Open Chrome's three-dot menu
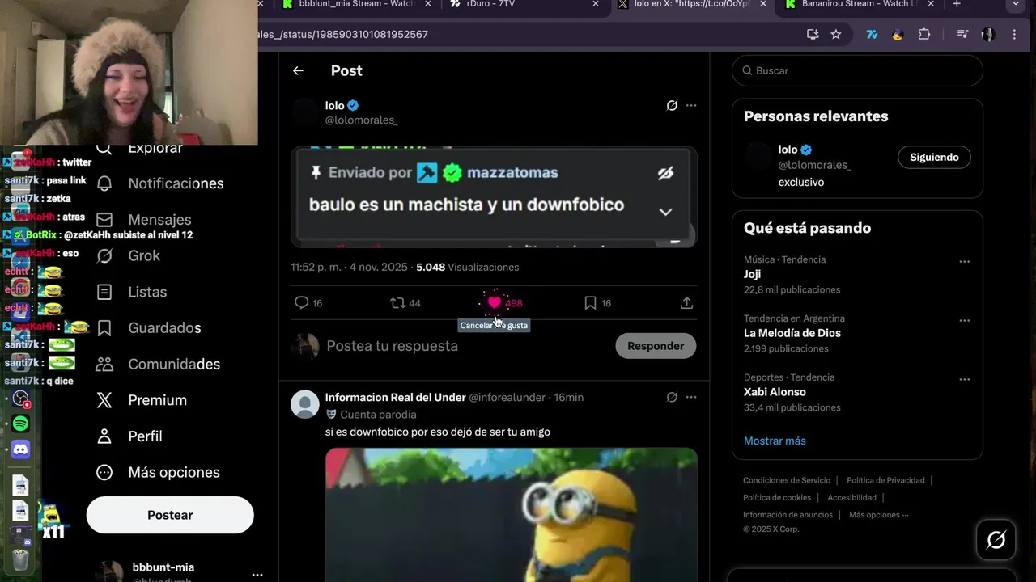 point(1014,34)
